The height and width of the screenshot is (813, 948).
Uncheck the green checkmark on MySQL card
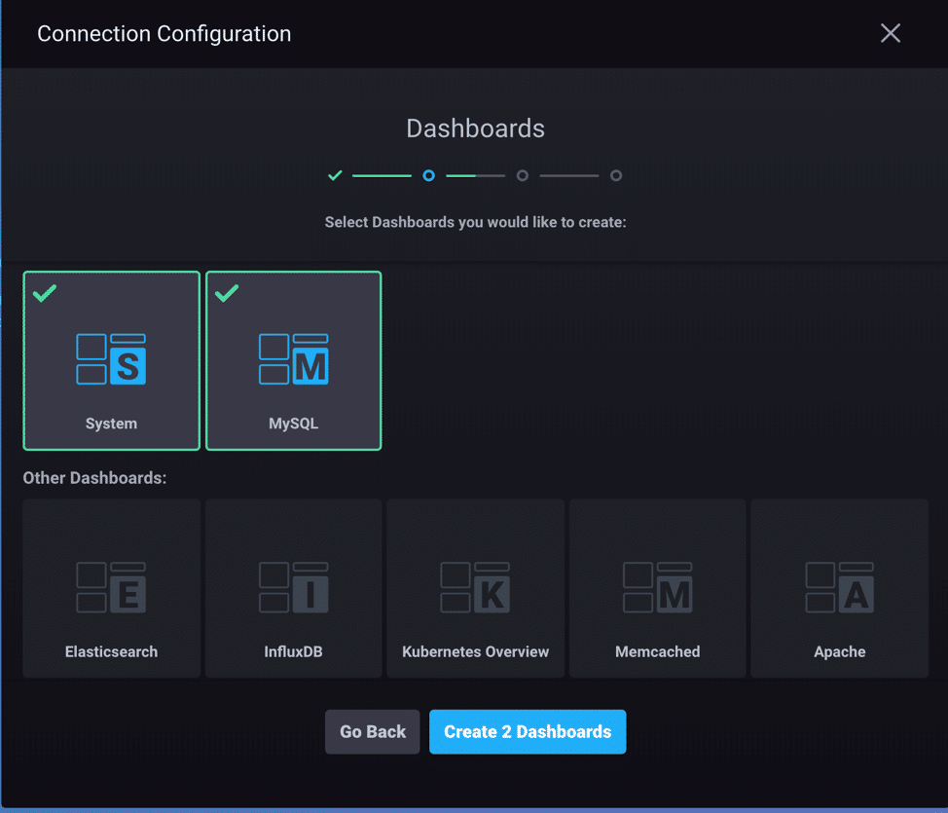(227, 293)
